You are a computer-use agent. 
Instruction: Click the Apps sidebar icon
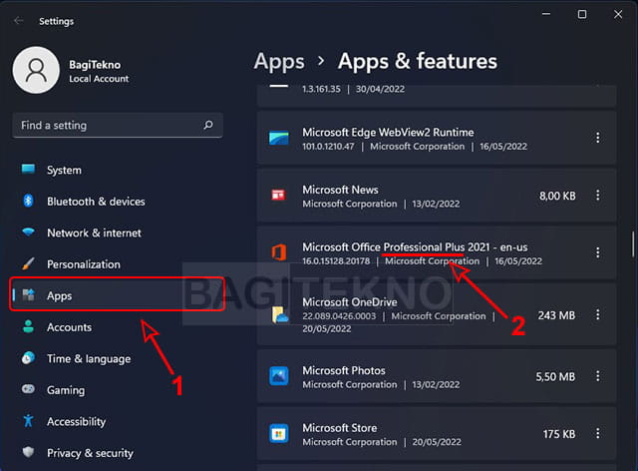click(x=28, y=295)
